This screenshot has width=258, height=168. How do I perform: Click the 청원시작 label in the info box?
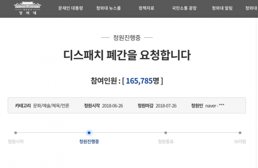coord(92,106)
